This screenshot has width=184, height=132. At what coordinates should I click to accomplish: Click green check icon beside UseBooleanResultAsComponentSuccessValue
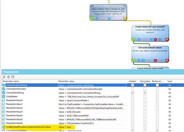point(4,127)
